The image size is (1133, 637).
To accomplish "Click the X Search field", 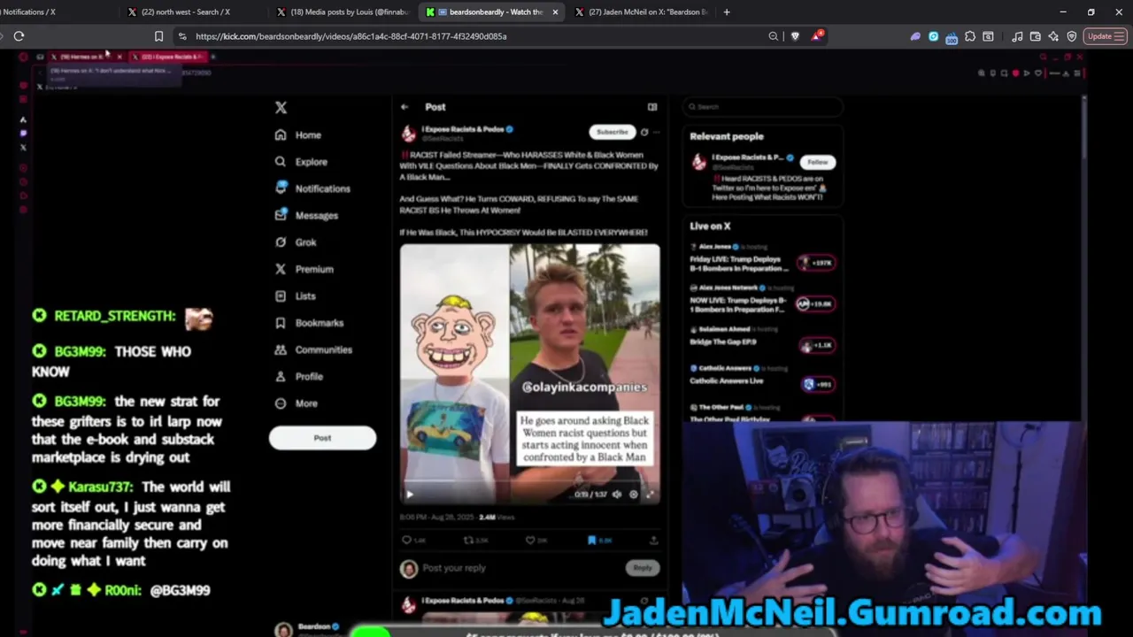I will point(762,107).
